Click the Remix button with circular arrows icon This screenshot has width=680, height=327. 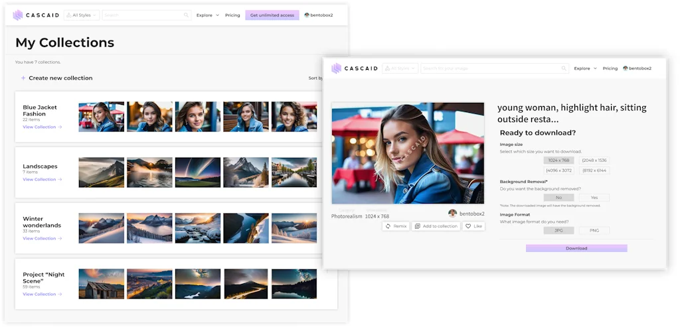tap(396, 226)
